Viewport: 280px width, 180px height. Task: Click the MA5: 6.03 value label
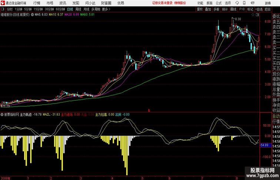pyautogui.click(x=41, y=15)
